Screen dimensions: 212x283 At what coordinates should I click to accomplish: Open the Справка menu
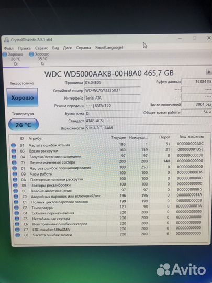point(83,48)
